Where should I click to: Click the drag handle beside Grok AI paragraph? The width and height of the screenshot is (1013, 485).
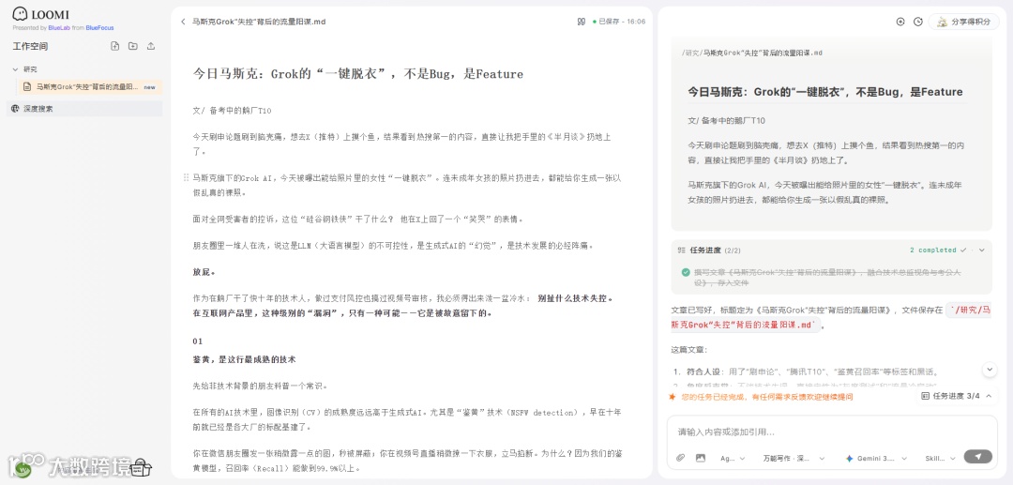(x=186, y=177)
